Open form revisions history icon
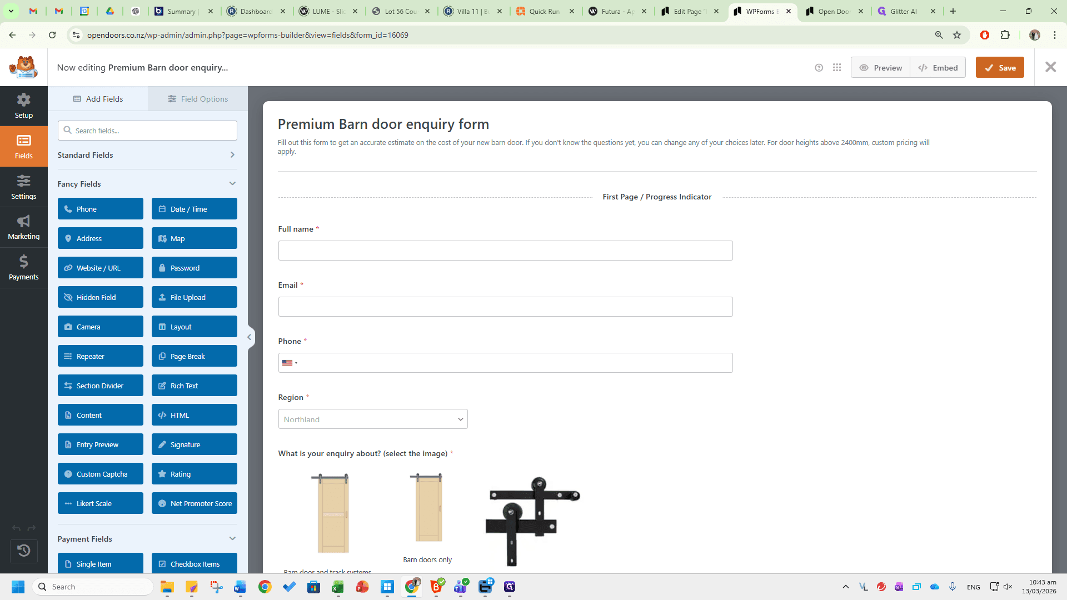The width and height of the screenshot is (1067, 600). point(23,551)
